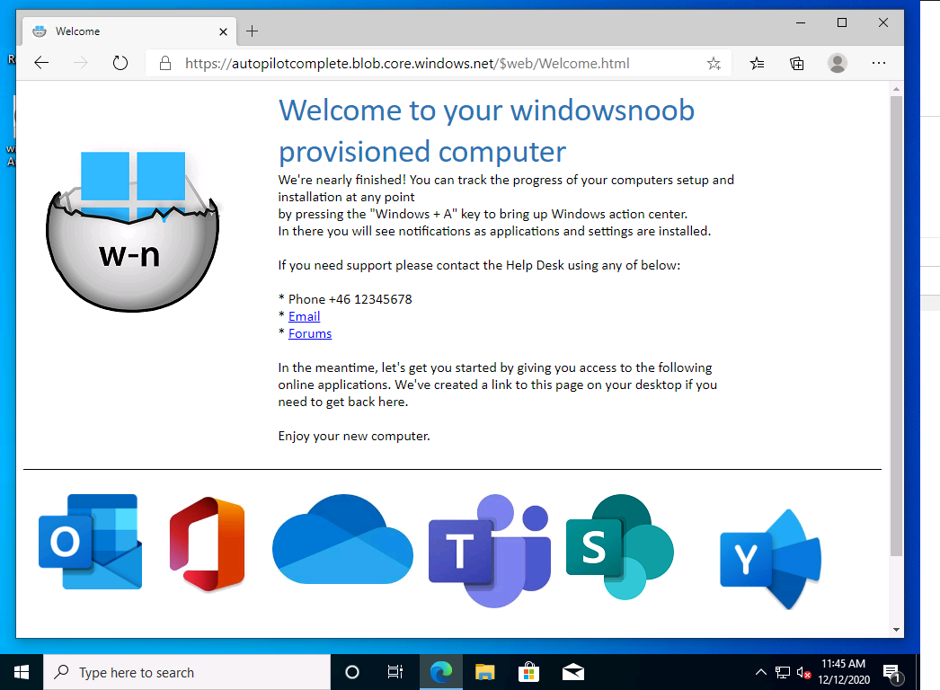Open the Action Center notifications icon
Viewport: 940px width, 690px height.
point(892,673)
